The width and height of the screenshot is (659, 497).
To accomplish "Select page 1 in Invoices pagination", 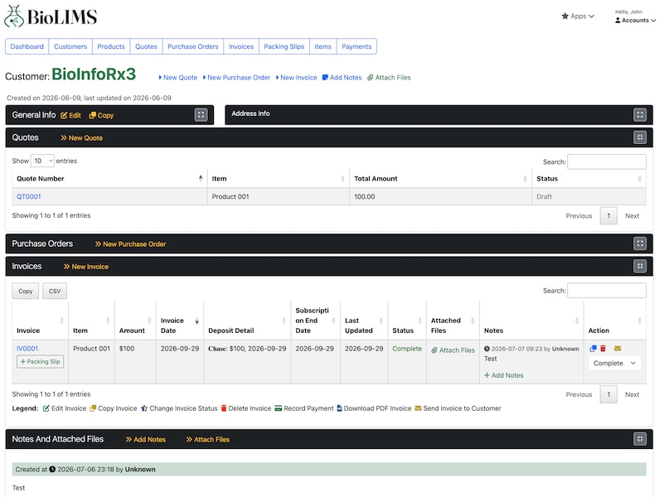I will pos(608,394).
